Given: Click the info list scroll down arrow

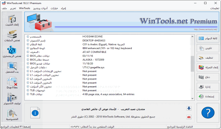Looking at the screenshot, I should pos(192,98).
